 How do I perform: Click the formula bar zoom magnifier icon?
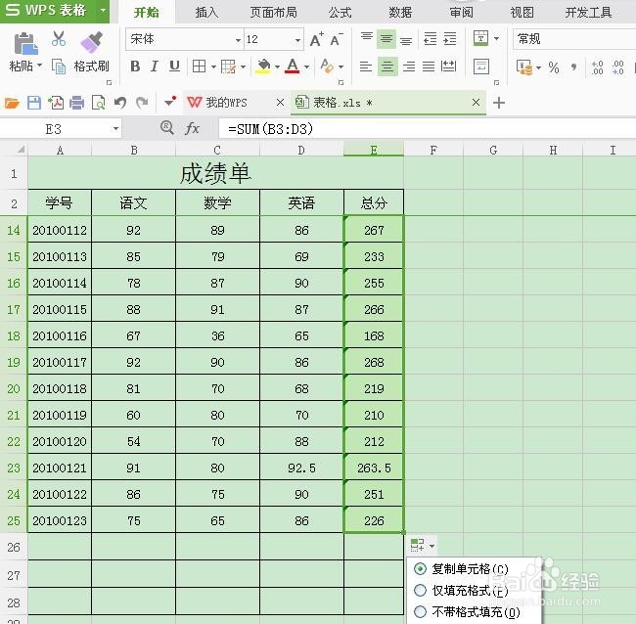pos(166,128)
